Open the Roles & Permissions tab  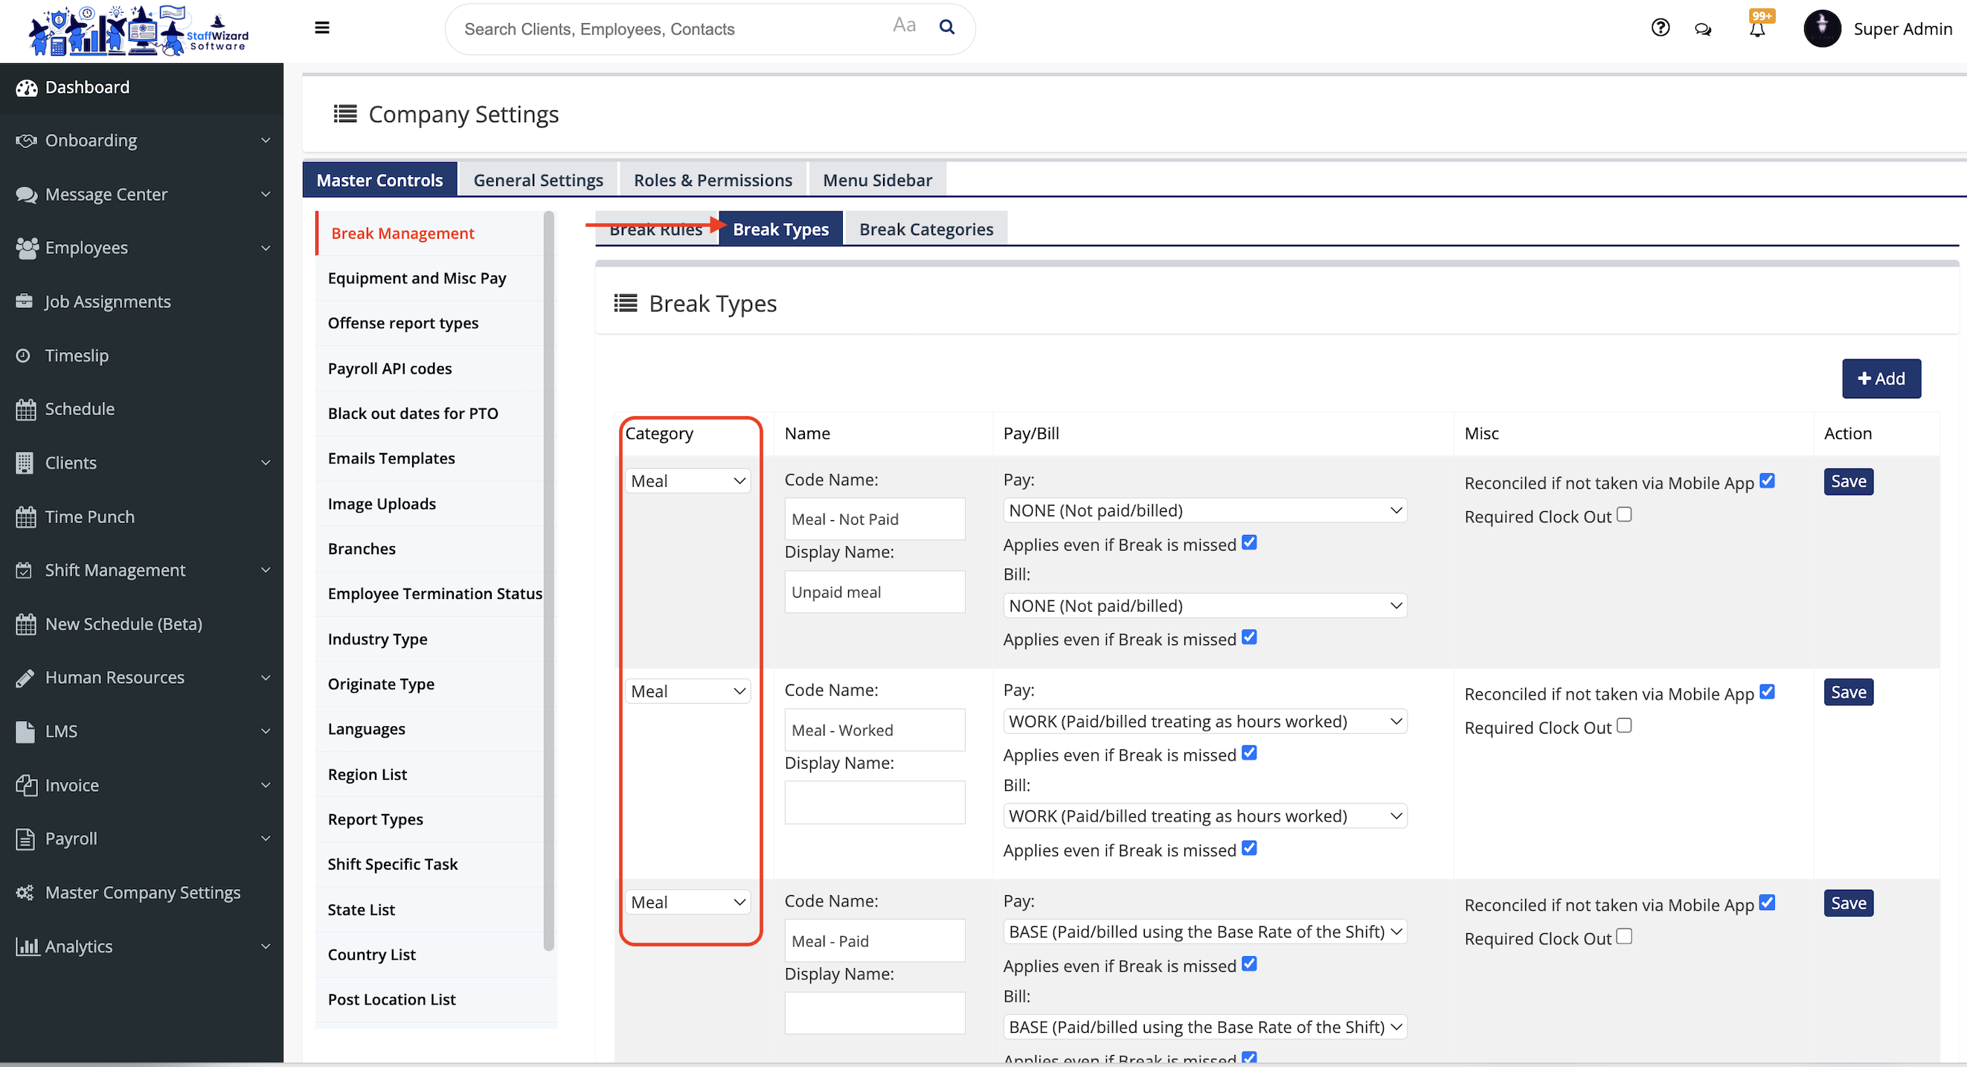pos(713,179)
